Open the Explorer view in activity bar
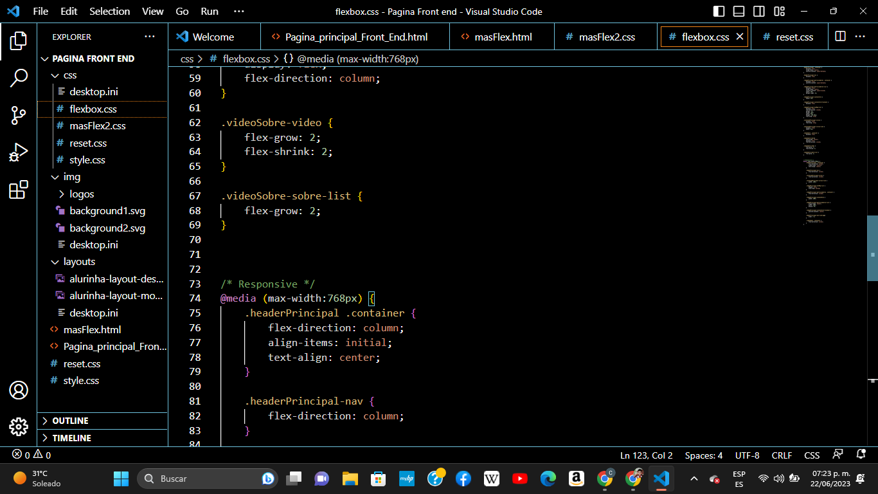 point(19,41)
